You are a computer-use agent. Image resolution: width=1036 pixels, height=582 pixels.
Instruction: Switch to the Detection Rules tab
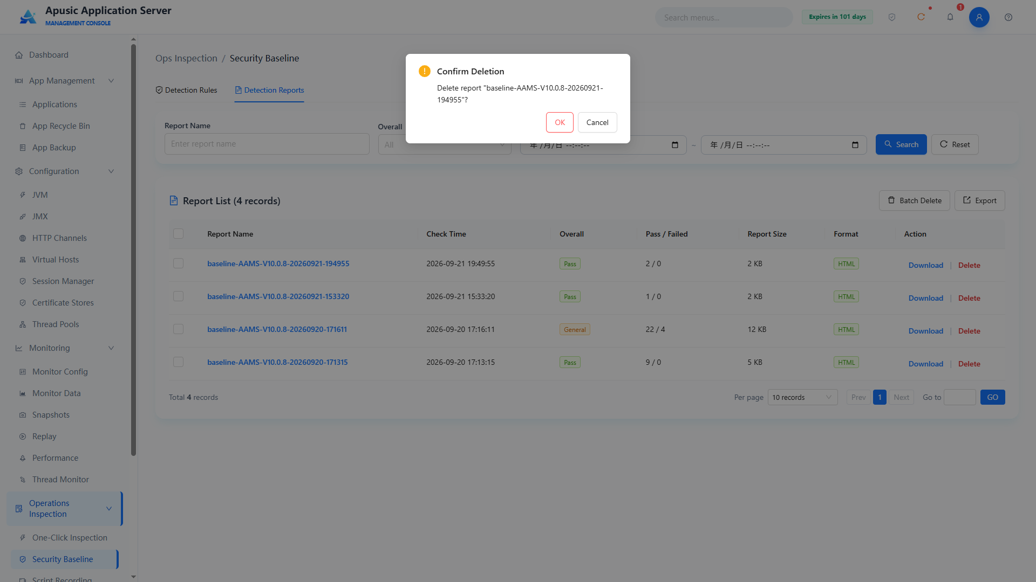click(186, 90)
